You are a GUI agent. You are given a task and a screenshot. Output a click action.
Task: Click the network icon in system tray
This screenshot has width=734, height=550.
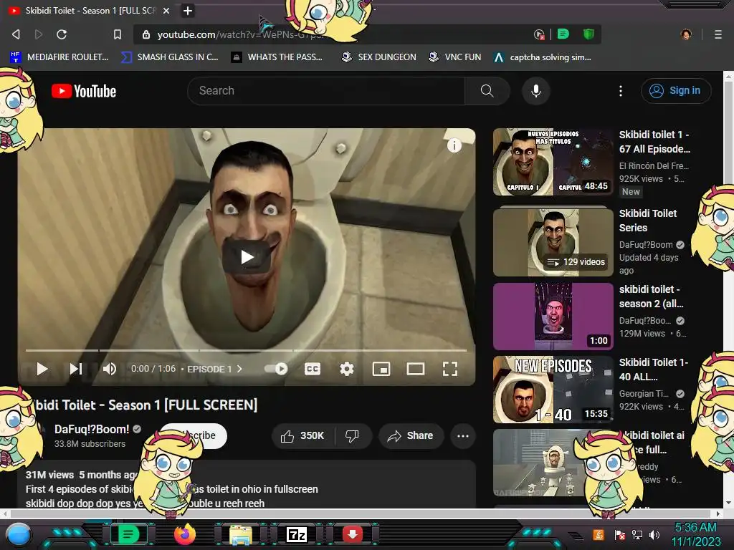point(637,534)
